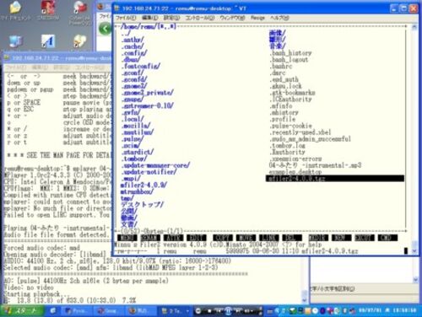Click the show desktop quick launch icon
Image resolution: width=422 pixels, height=317 pixels.
coord(53,311)
